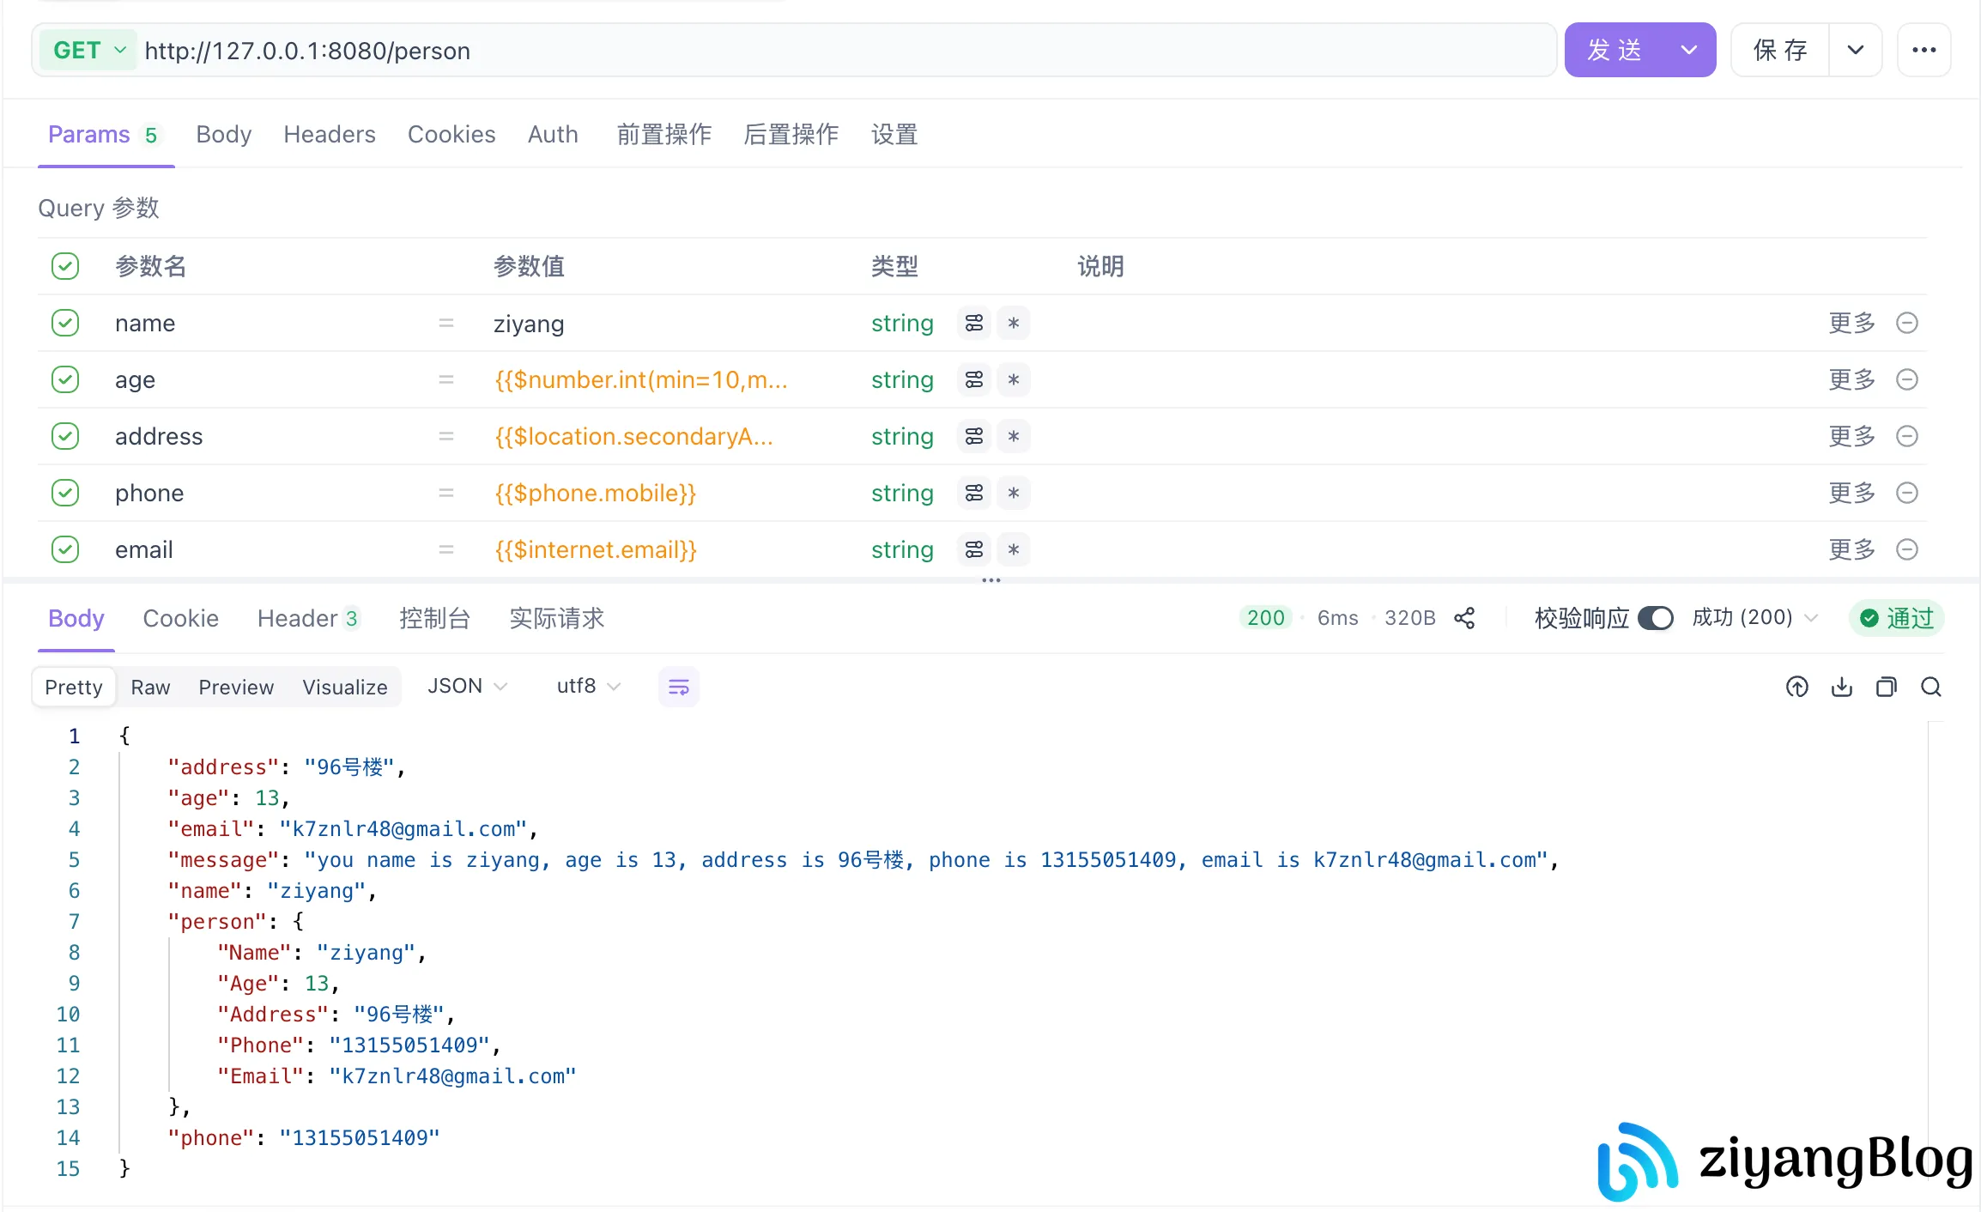The width and height of the screenshot is (1981, 1212).
Task: Click the download response icon
Action: (x=1841, y=687)
